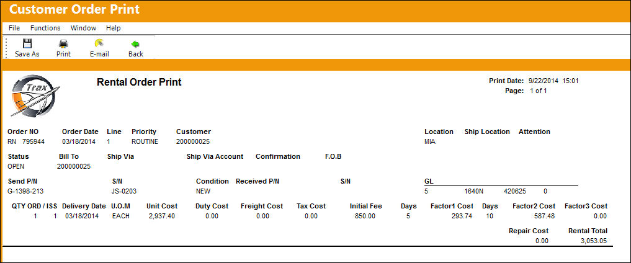This screenshot has height=263, width=631.
Task: Click the Received P/N label
Action: 257,181
